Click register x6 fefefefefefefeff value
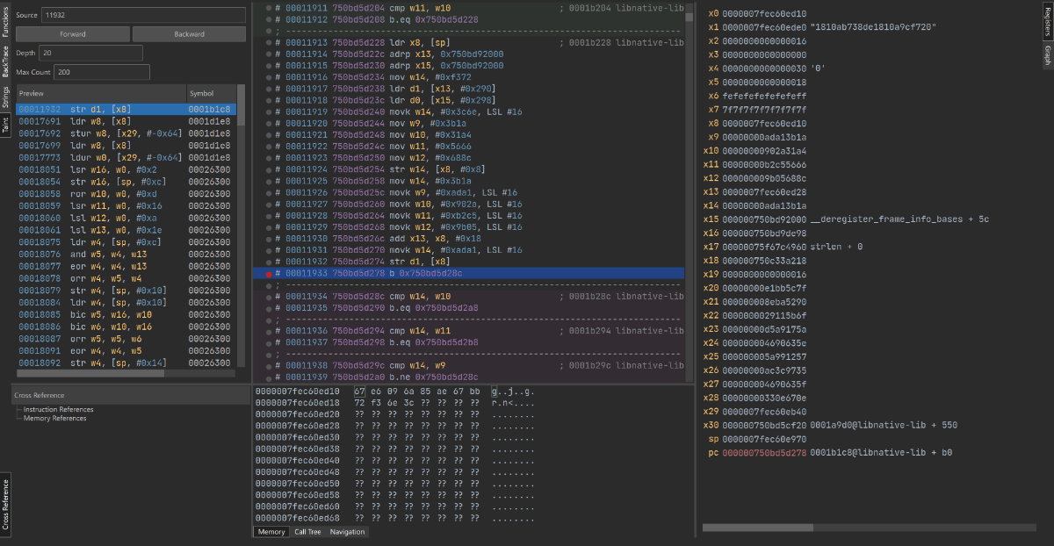1054x546 pixels. [x=763, y=95]
